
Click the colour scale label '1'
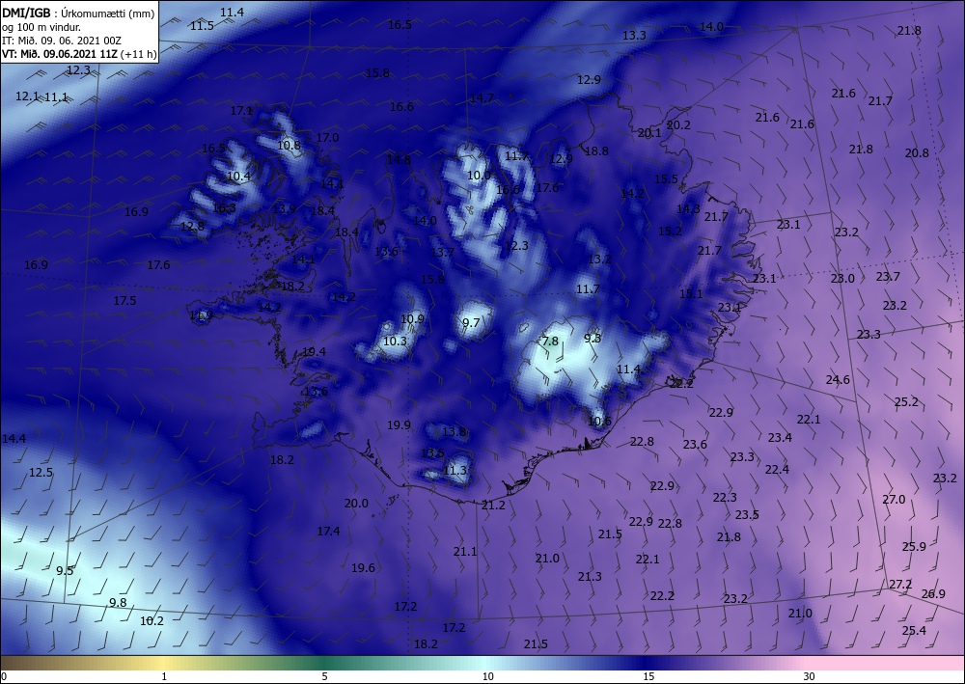[x=164, y=676]
